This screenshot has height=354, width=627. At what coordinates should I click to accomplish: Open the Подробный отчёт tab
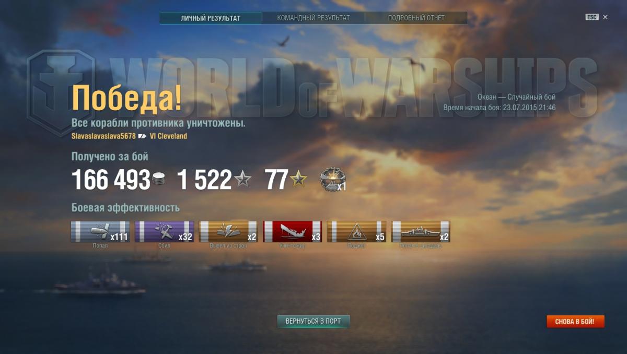(416, 18)
